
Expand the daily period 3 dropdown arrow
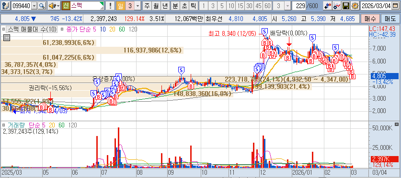[138, 6]
